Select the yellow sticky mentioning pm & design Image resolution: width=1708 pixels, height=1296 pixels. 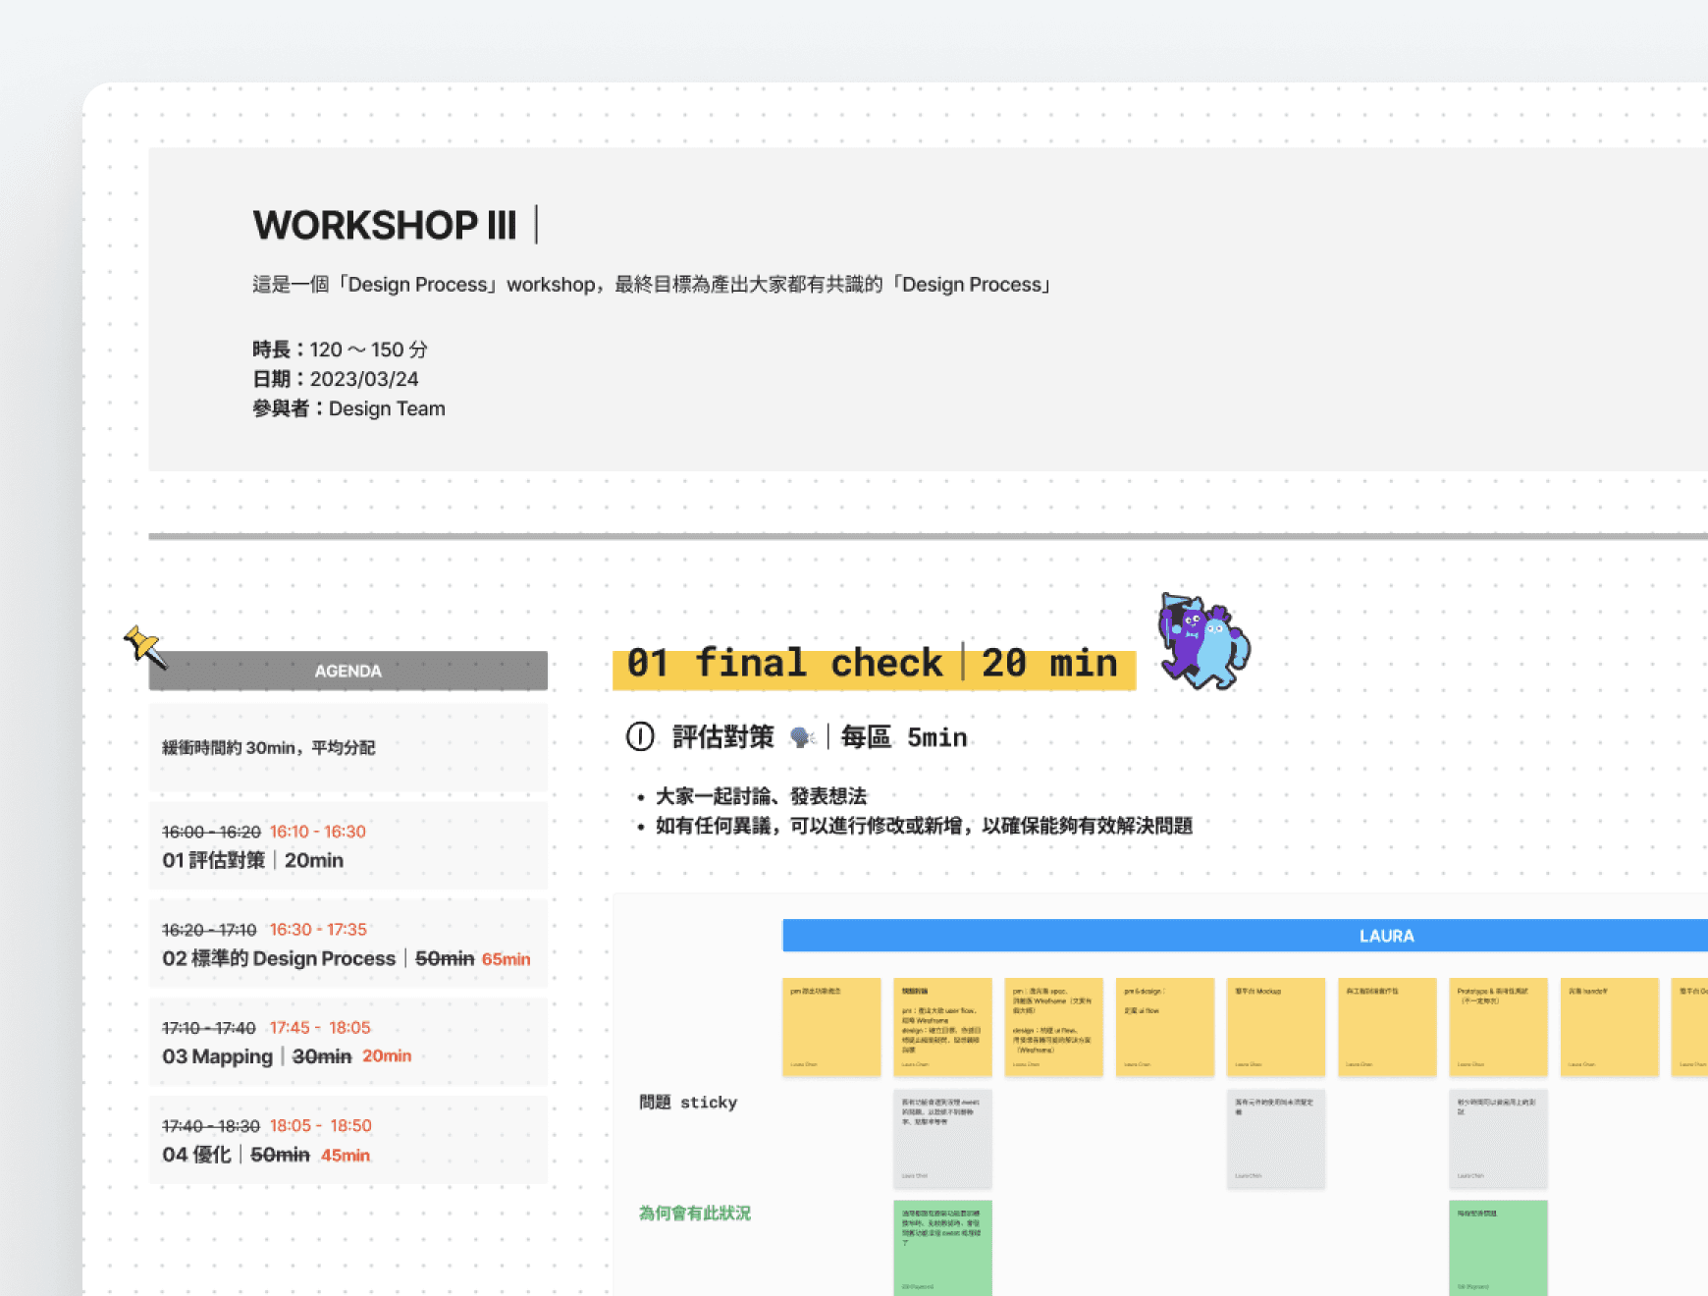click(x=1164, y=1026)
